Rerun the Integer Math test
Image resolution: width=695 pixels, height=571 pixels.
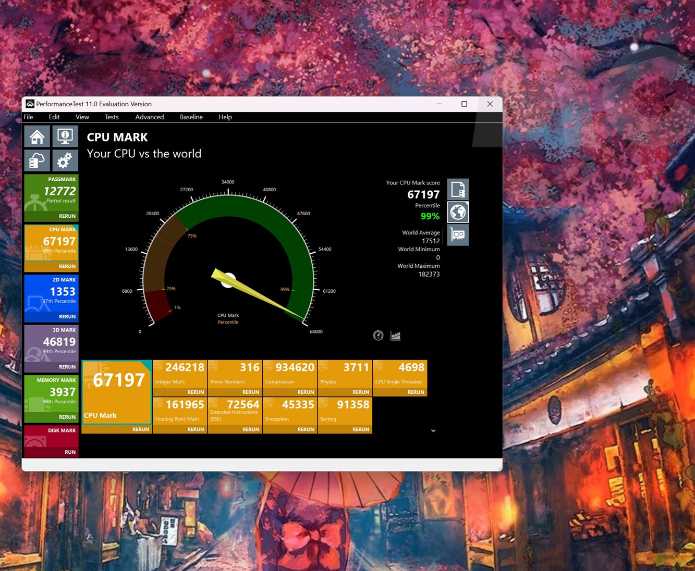coord(196,392)
